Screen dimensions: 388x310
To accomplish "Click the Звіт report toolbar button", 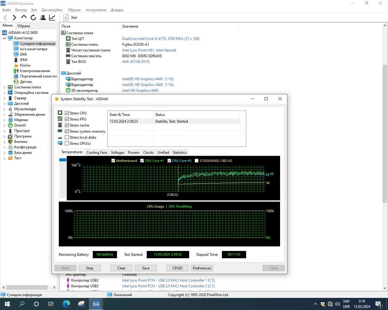I will coord(70,18).
